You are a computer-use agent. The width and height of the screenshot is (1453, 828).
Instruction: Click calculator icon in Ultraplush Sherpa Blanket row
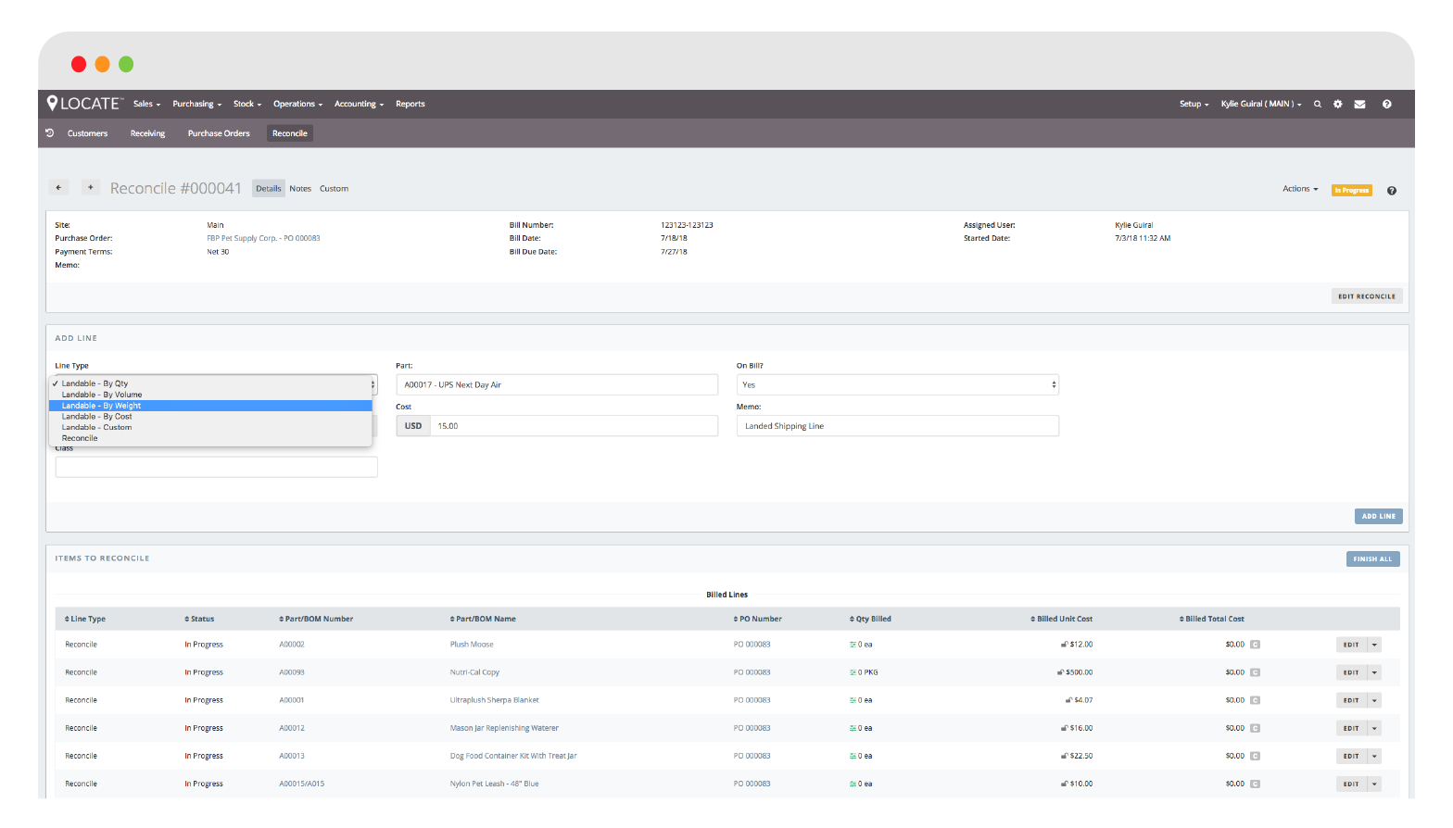coord(1255,700)
